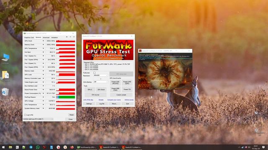Run Preset:1080 (FHD) benchmark

point(116,89)
